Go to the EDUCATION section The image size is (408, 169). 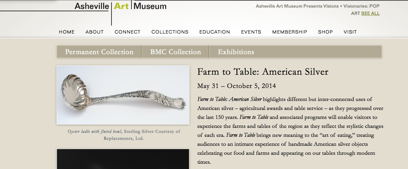[215, 32]
